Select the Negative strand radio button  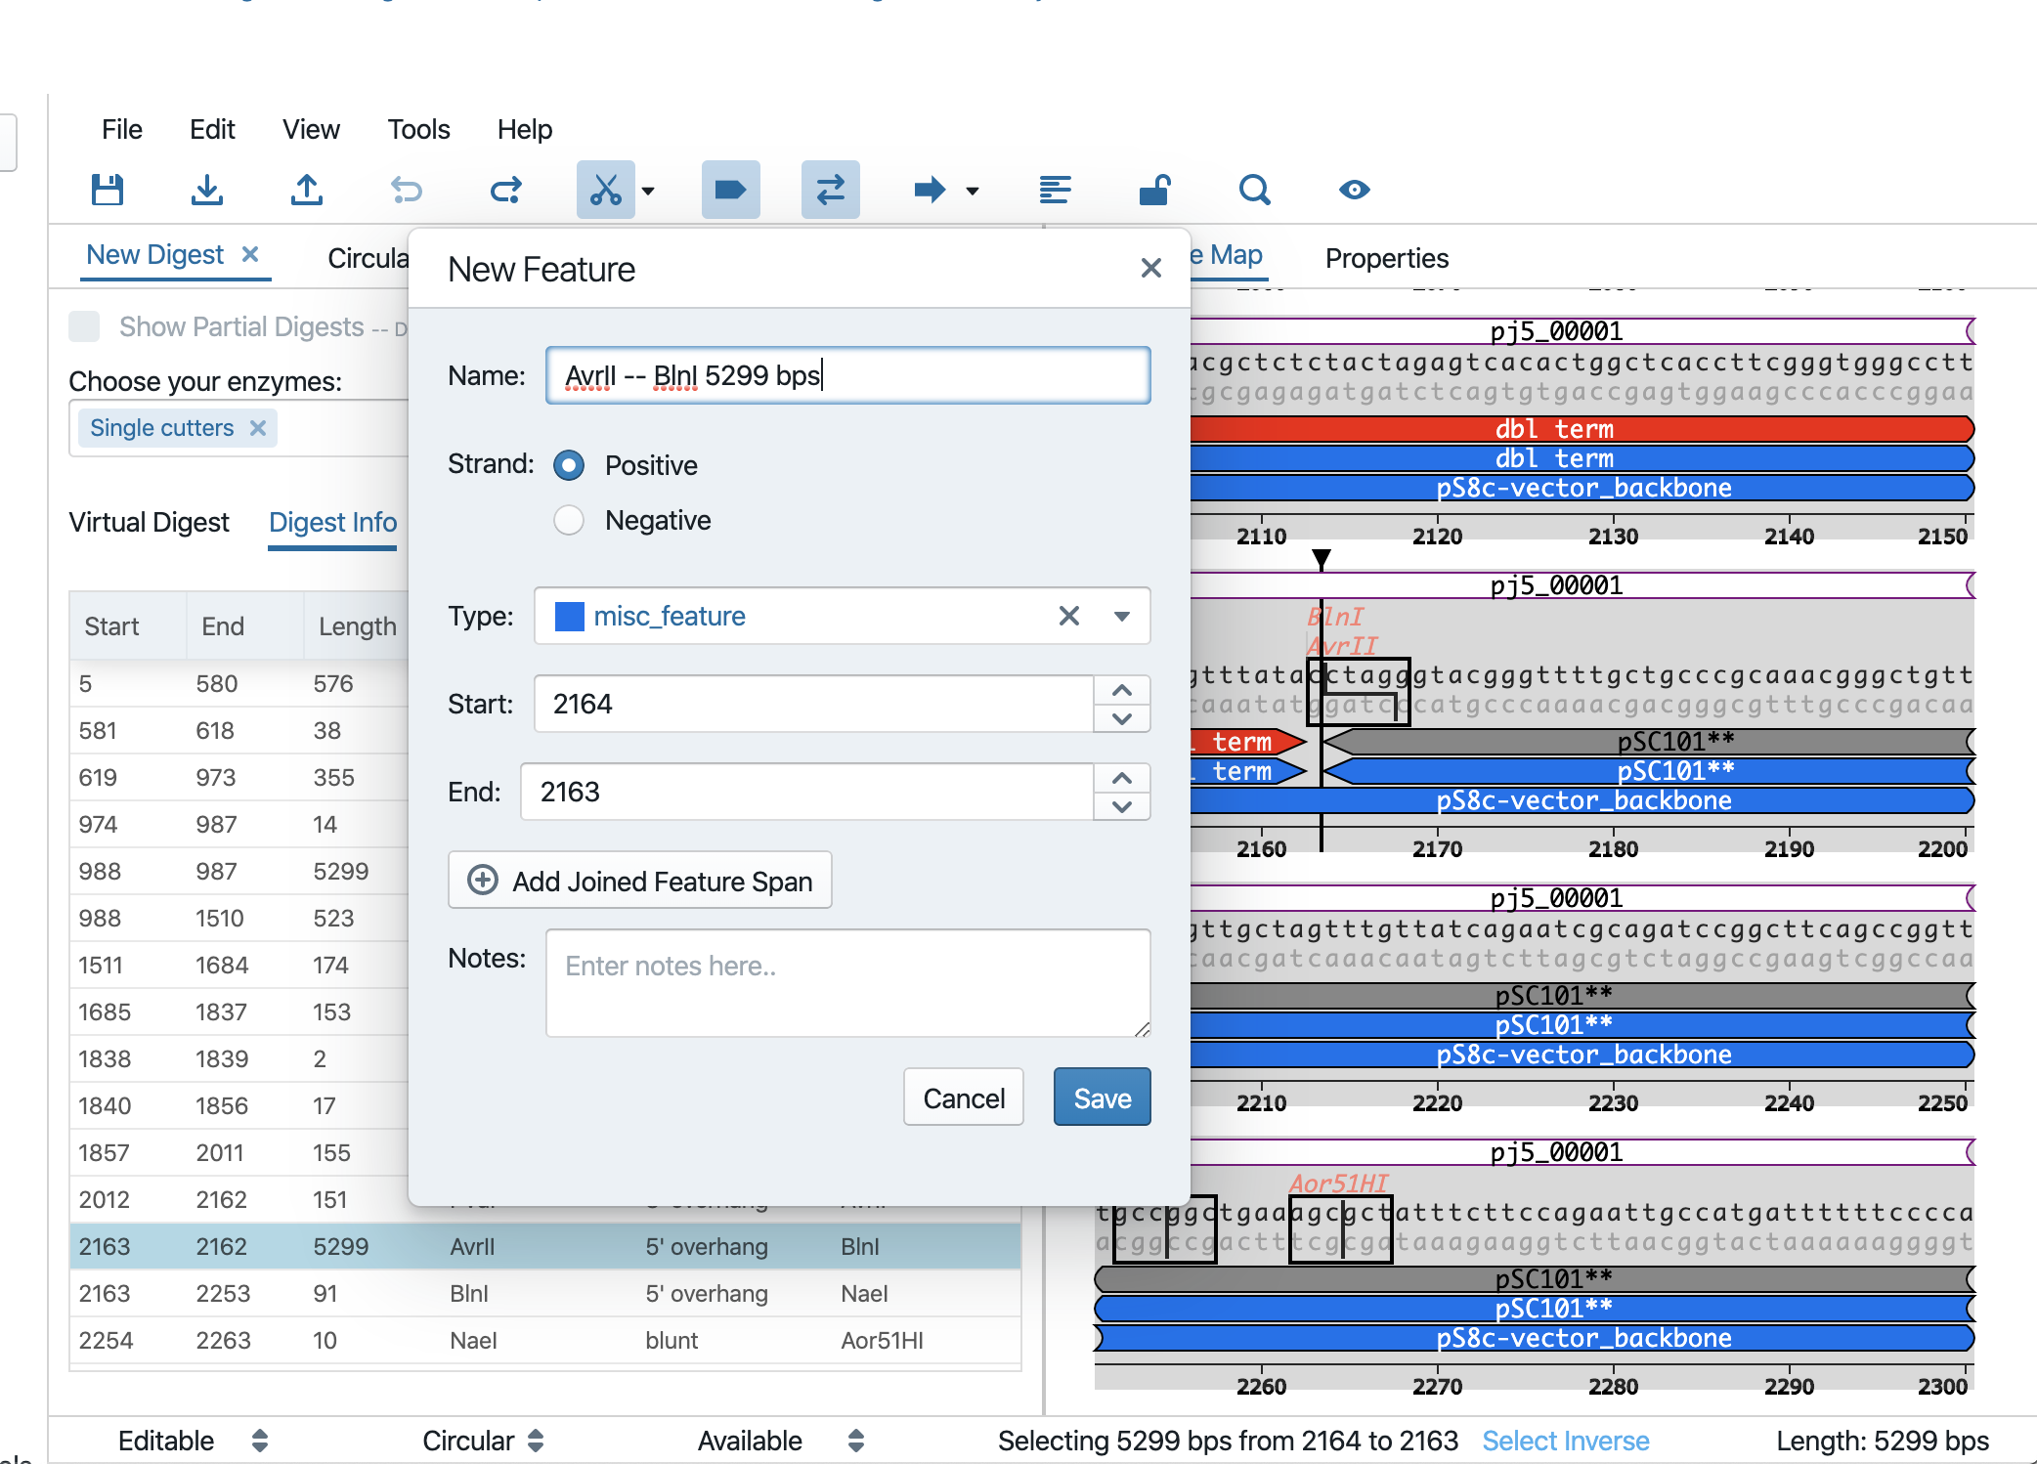pos(569,520)
